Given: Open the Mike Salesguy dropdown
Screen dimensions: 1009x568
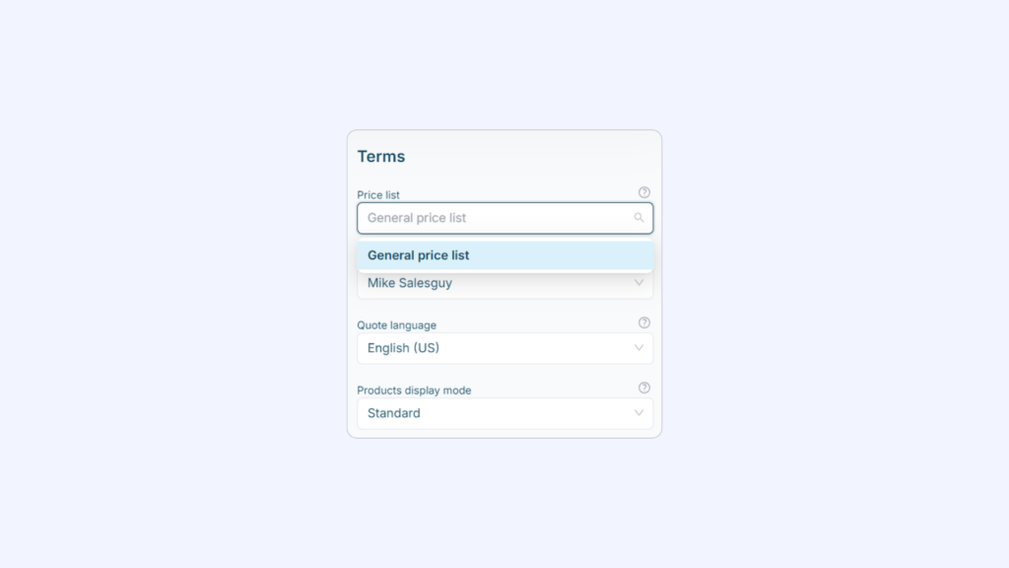Looking at the screenshot, I should (505, 285).
